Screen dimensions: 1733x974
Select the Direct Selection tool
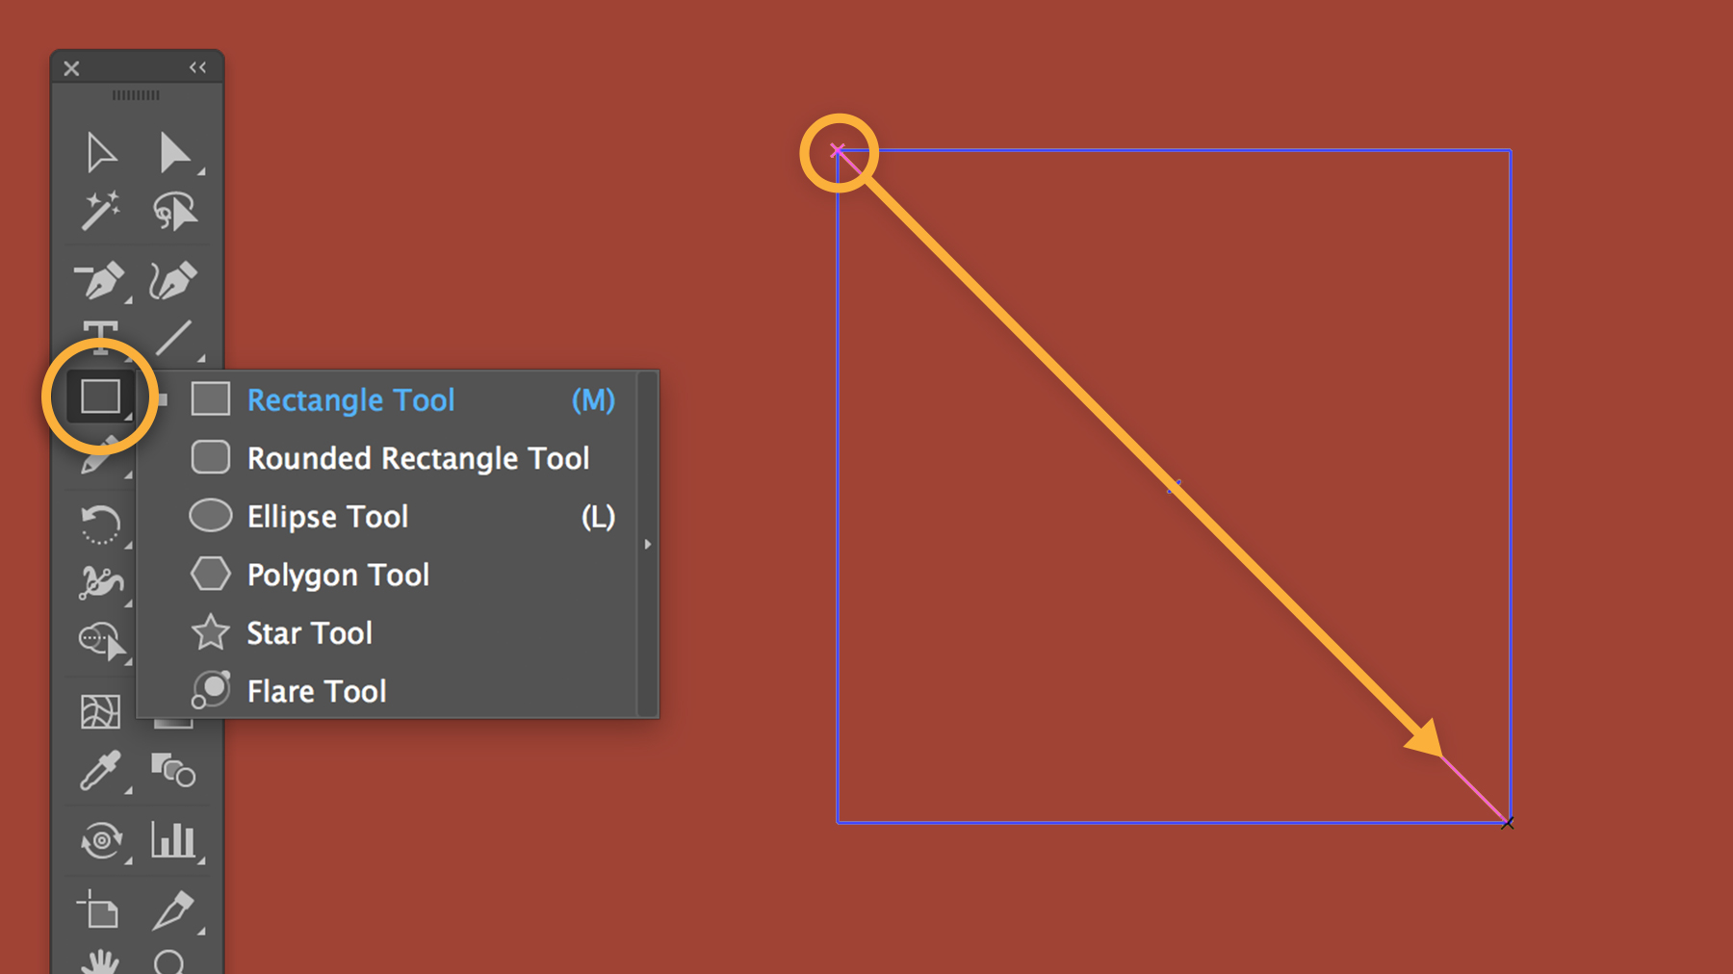(x=173, y=153)
